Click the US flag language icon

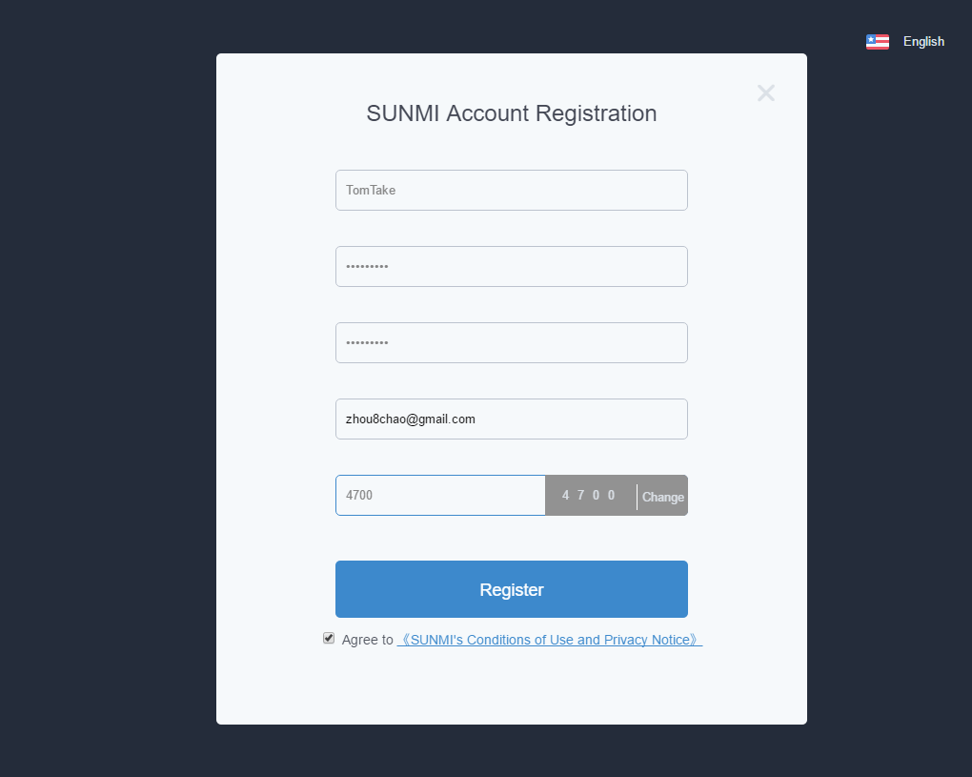tap(877, 42)
